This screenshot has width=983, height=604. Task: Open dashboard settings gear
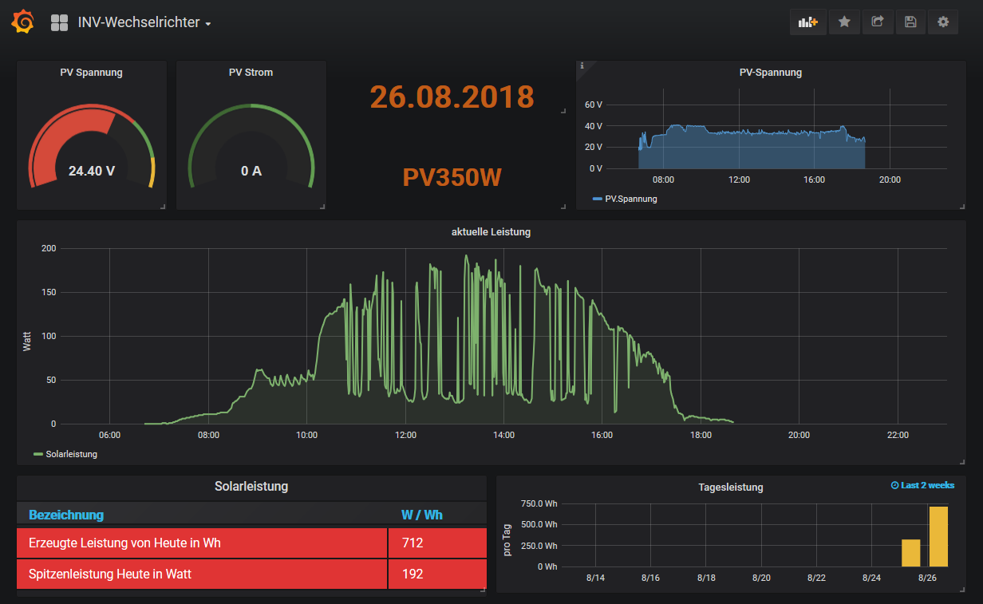(x=943, y=22)
